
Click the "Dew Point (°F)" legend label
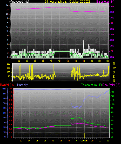111,85
